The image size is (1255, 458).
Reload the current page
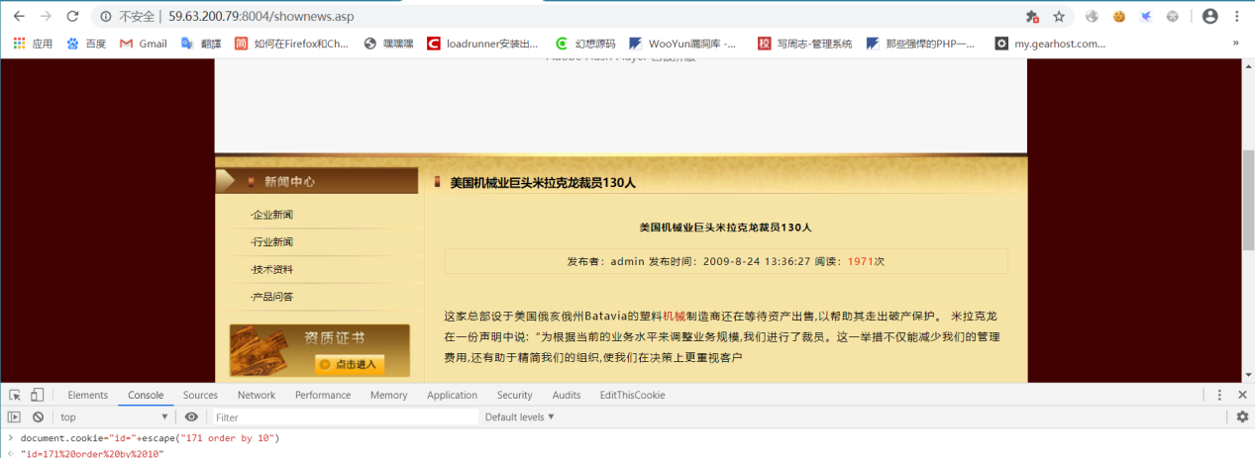[x=72, y=17]
